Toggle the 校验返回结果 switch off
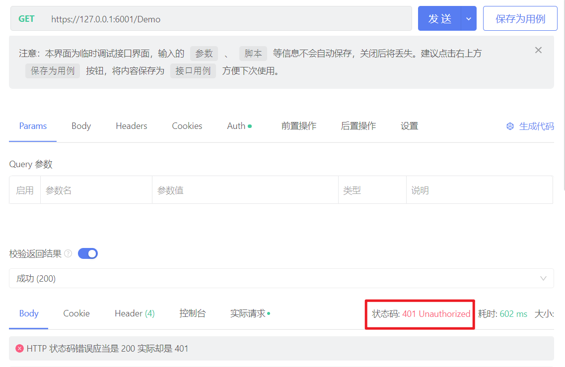The image size is (565, 367). tap(87, 253)
